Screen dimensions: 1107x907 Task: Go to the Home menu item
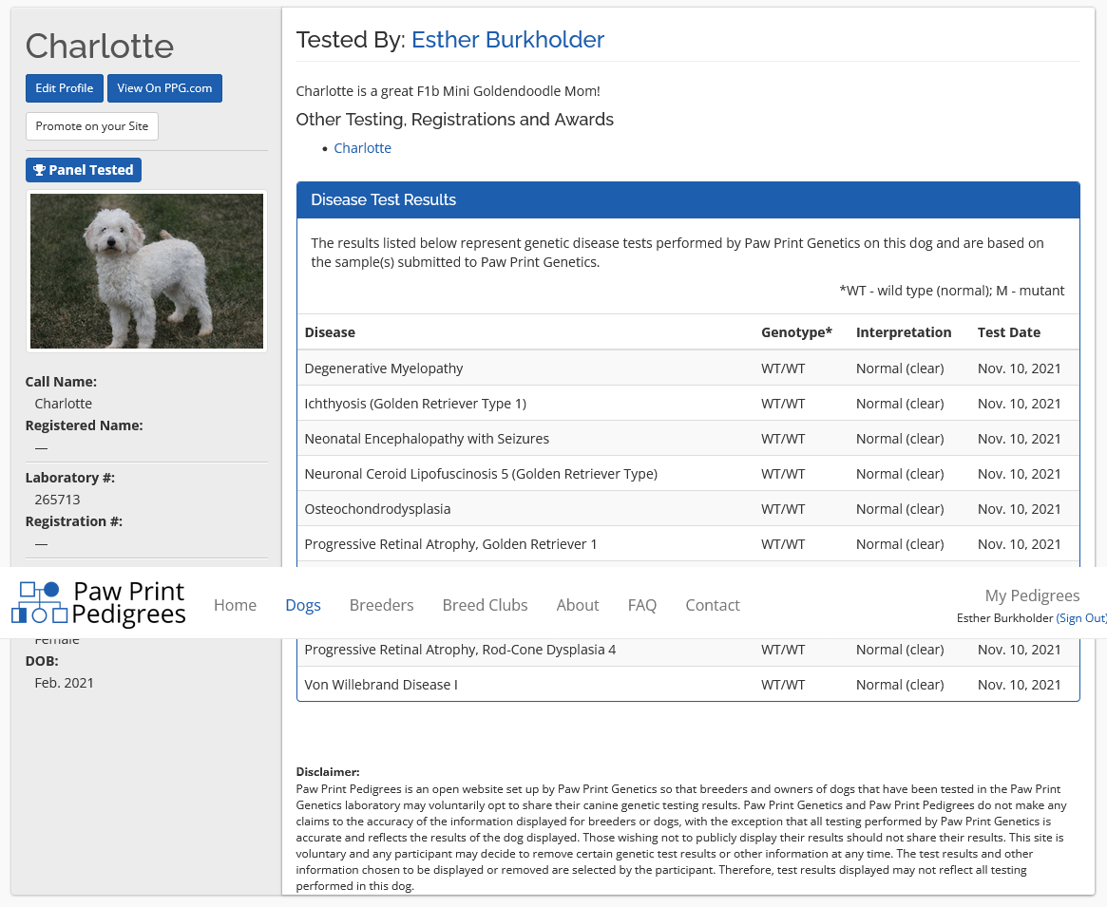(x=235, y=605)
